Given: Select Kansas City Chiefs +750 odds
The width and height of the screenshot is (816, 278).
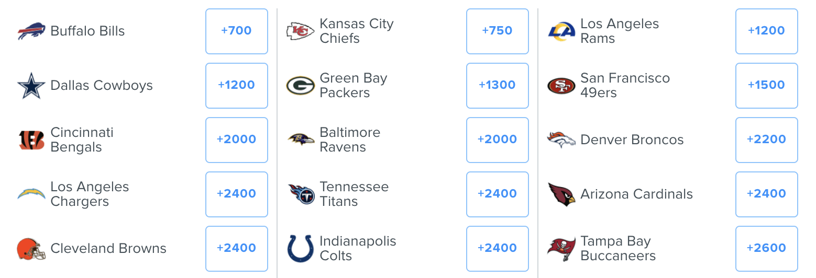Looking at the screenshot, I should (x=498, y=31).
